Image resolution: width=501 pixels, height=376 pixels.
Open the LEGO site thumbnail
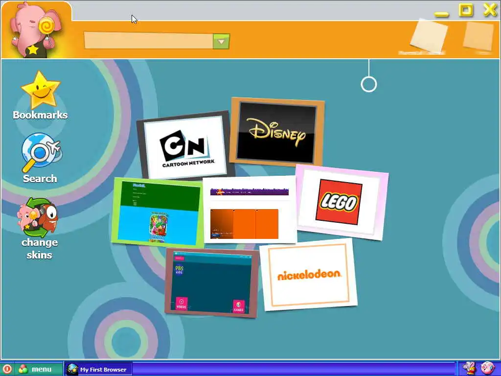click(x=342, y=202)
